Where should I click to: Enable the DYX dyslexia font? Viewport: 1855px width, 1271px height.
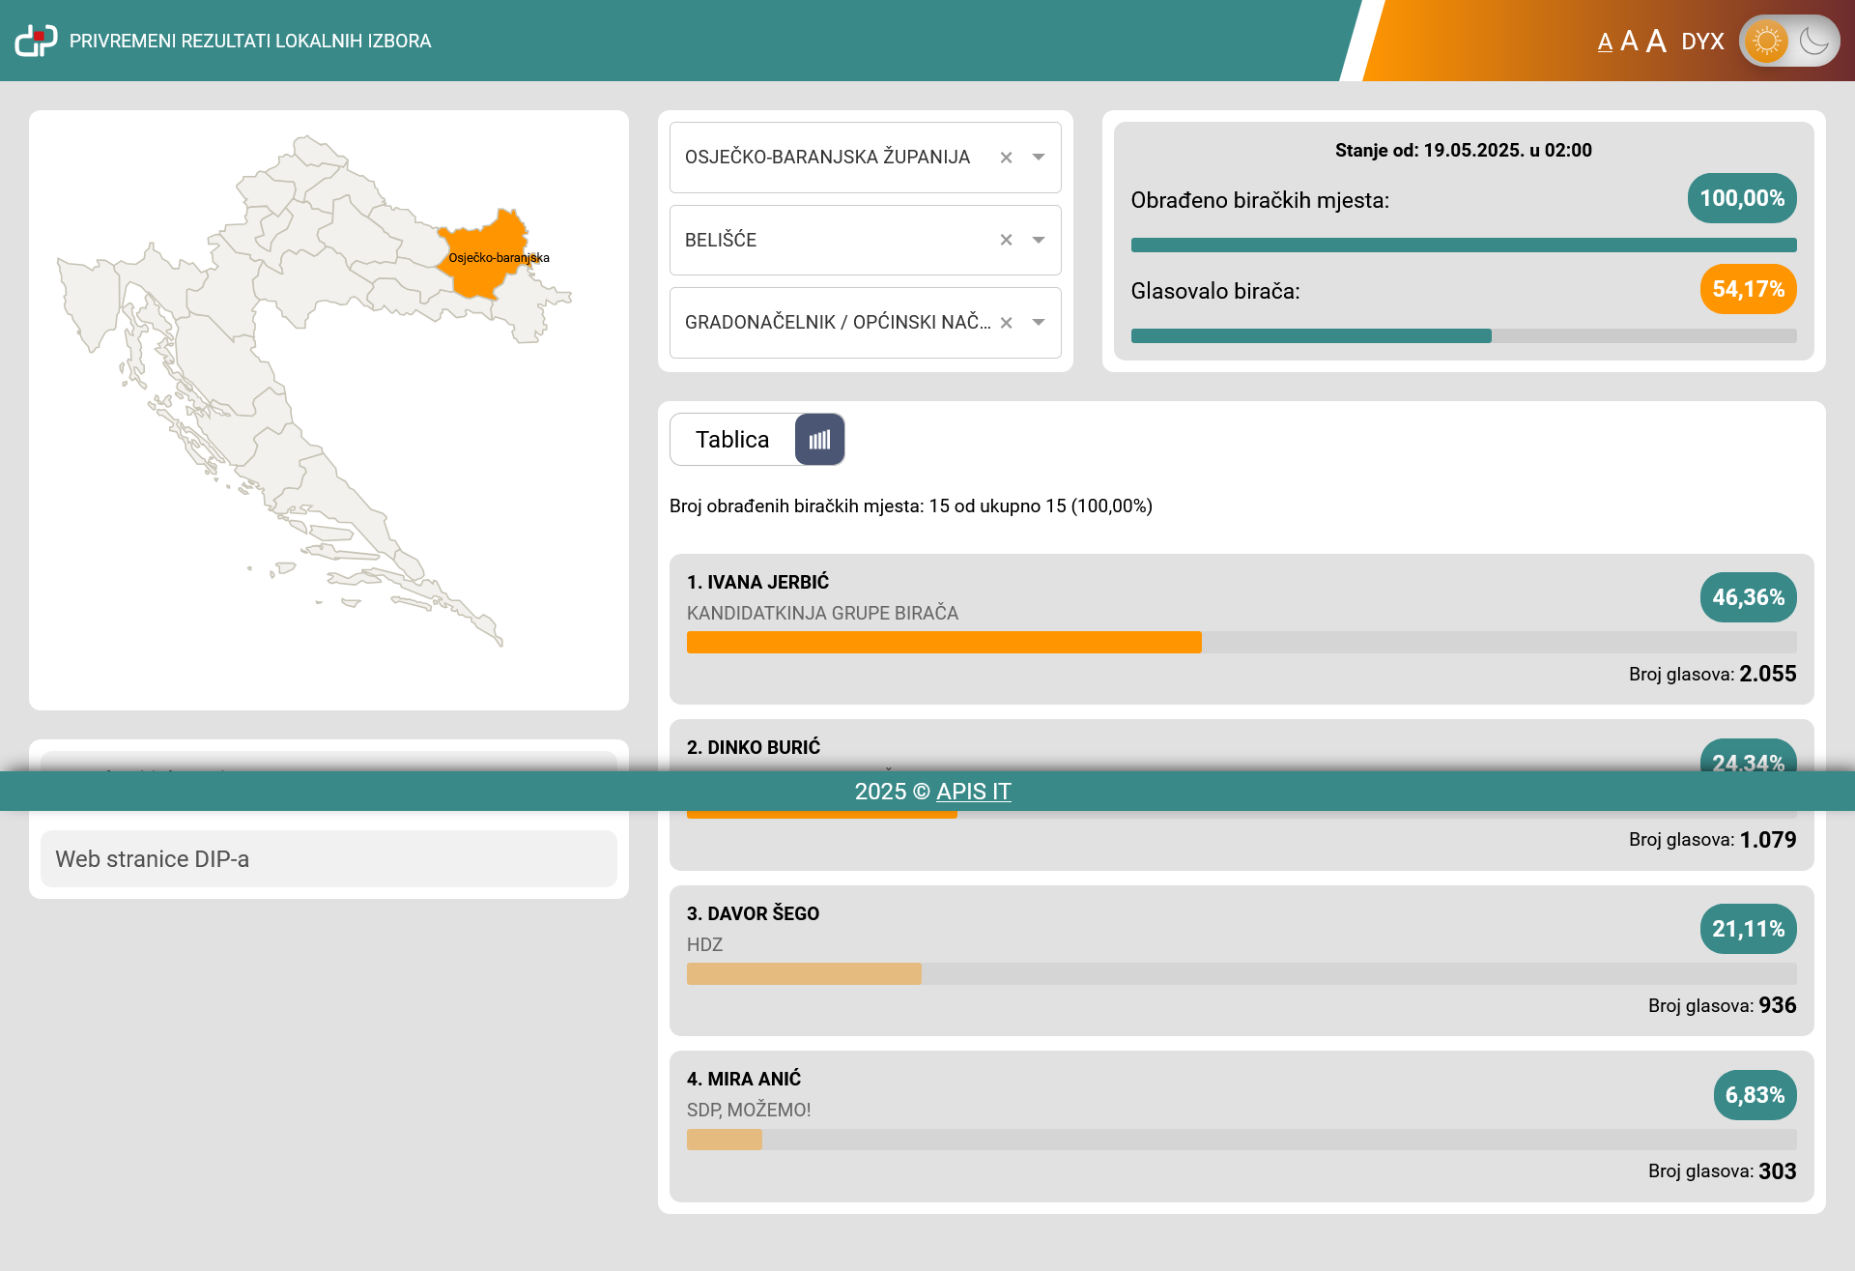1702,42
